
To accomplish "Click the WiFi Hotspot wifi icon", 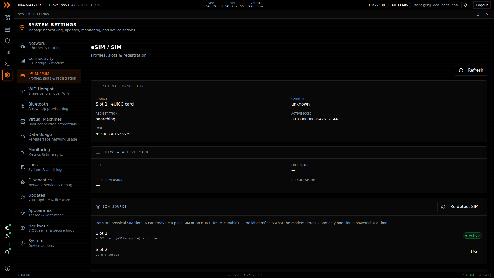I will (x=23, y=91).
